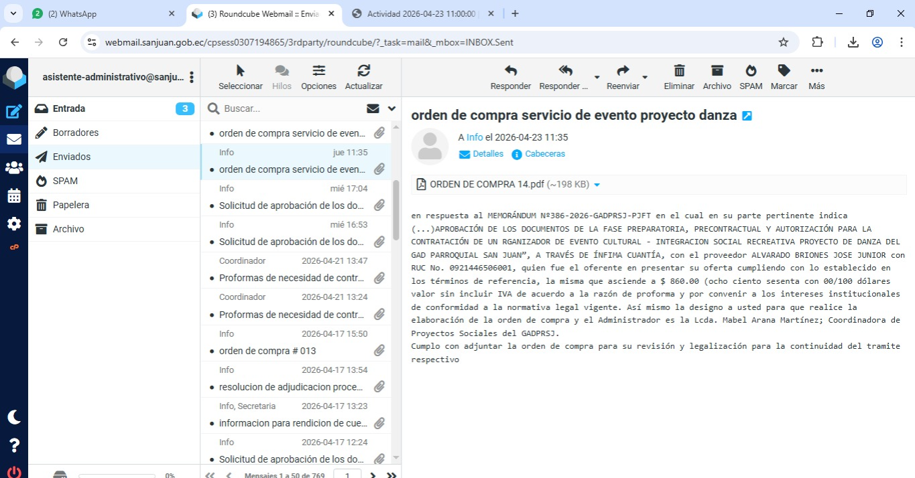This screenshot has height=478, width=915.
Task: Click the Reenviar forward icon
Action: point(623,71)
